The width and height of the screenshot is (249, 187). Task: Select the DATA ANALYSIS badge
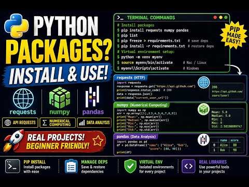[94, 123]
